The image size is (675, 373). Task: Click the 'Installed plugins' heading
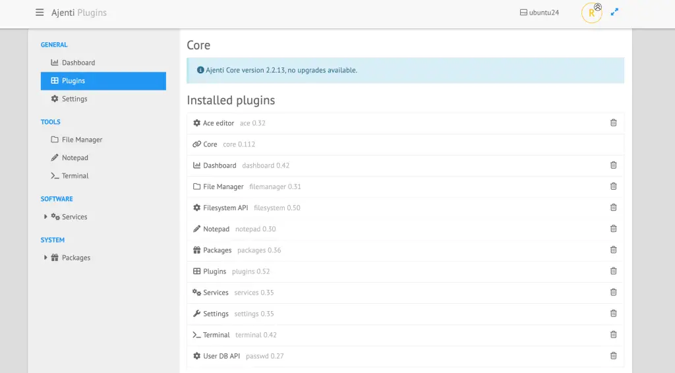(x=231, y=100)
